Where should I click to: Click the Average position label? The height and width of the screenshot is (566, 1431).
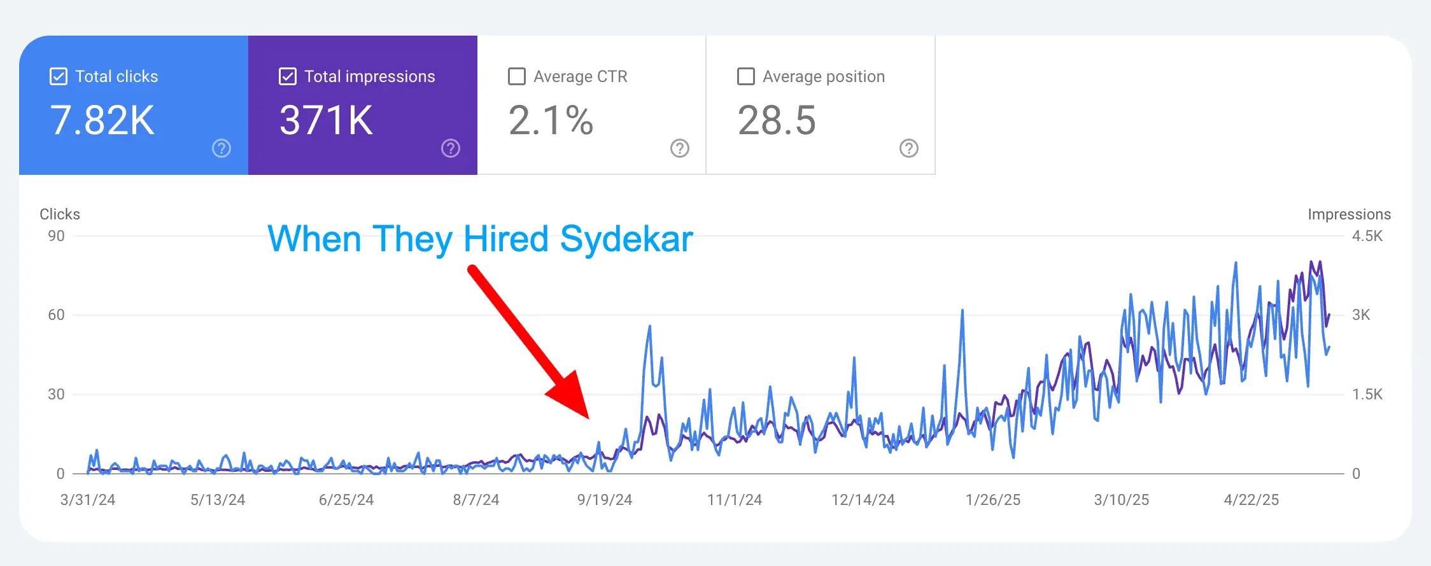point(824,77)
